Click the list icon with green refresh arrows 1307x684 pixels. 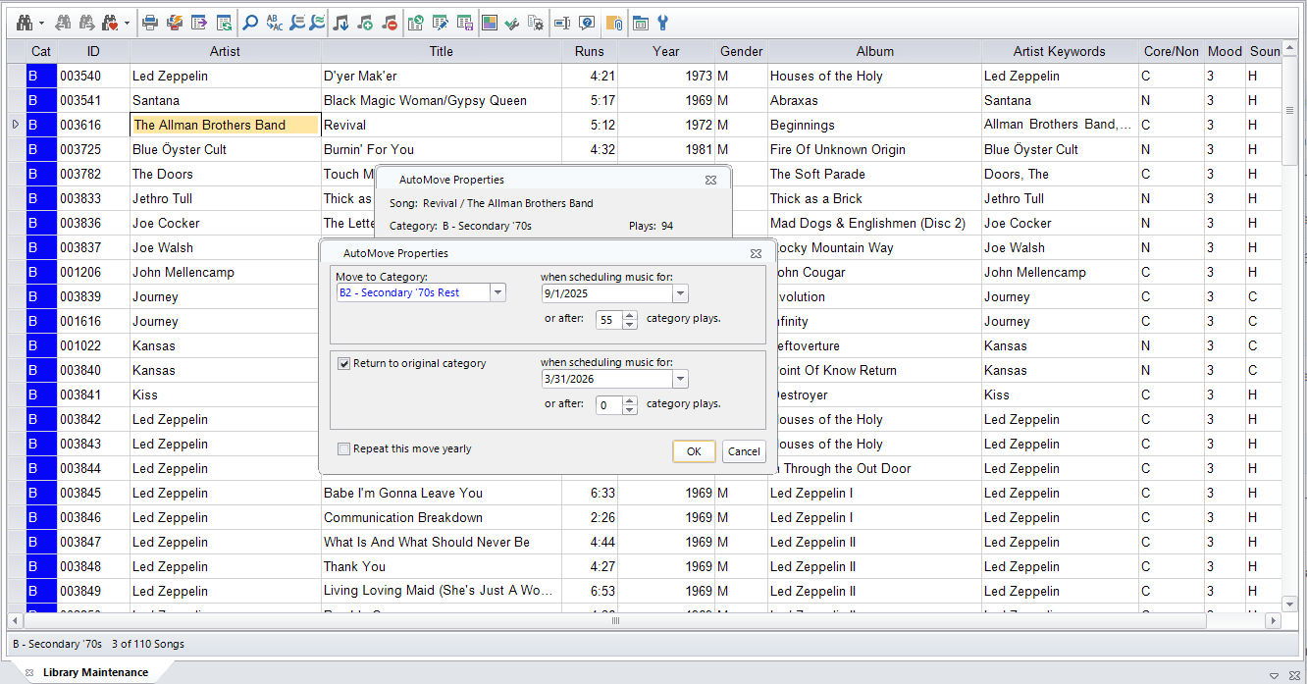click(x=224, y=22)
